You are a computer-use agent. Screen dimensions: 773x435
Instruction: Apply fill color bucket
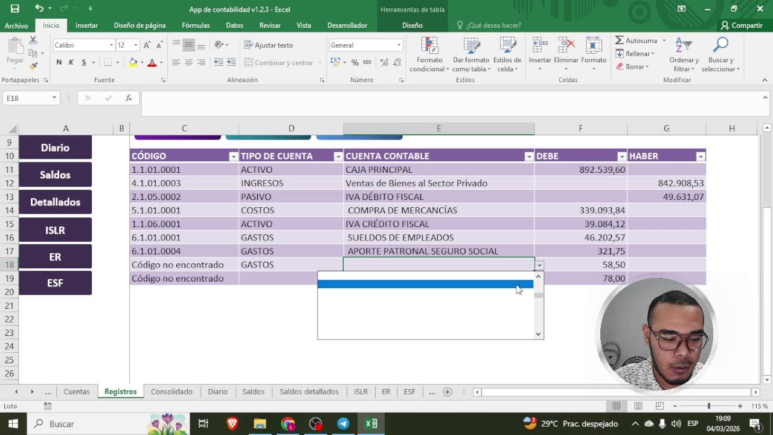[x=133, y=62]
